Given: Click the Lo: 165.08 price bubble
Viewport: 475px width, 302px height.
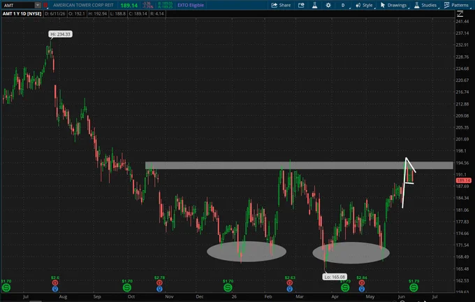Looking at the screenshot, I should tap(335, 277).
